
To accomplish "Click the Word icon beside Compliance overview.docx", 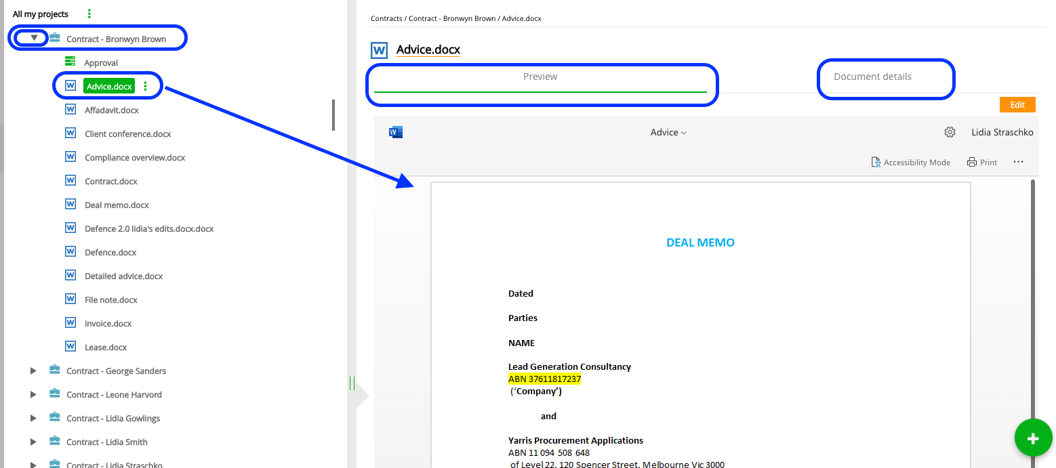I will (x=70, y=156).
